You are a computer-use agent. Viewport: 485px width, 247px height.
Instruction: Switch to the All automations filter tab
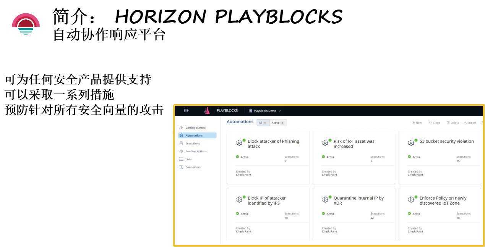[263, 123]
